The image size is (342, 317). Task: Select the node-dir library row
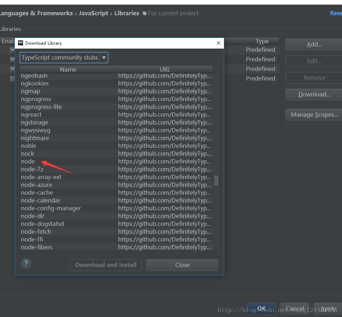[116, 216]
